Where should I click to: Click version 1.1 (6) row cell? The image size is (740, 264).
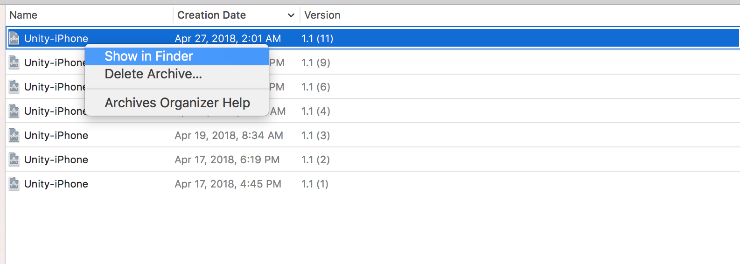tap(316, 87)
